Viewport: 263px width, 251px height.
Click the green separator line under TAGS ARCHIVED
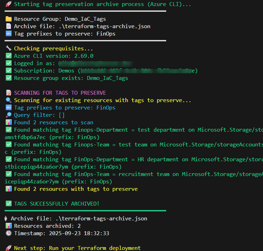pos(85,211)
